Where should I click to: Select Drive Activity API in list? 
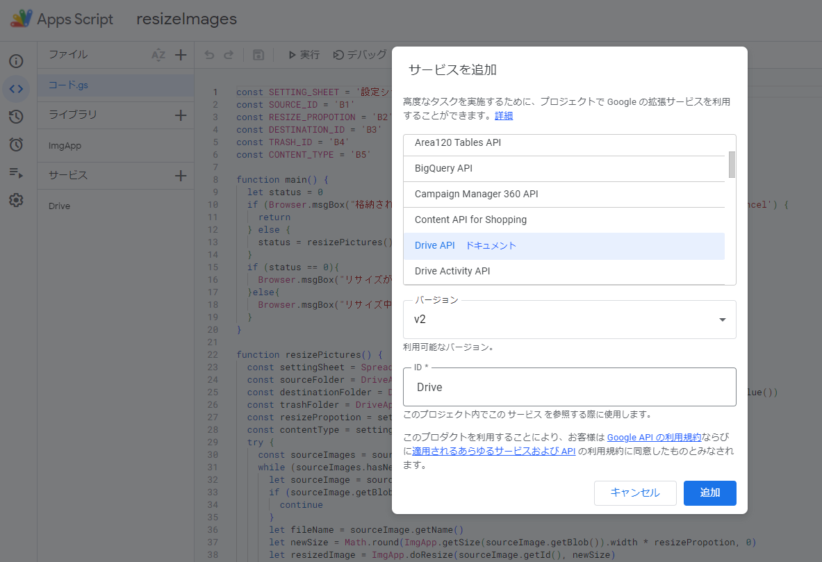[564, 271]
